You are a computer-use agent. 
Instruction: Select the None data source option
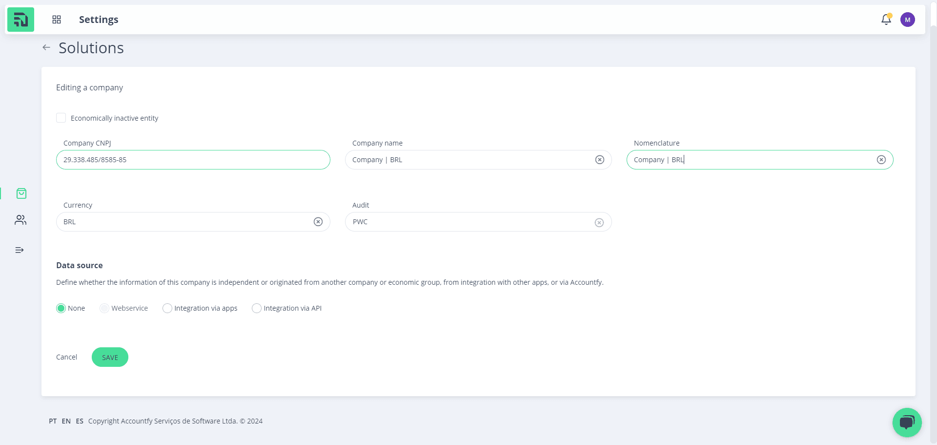click(61, 308)
